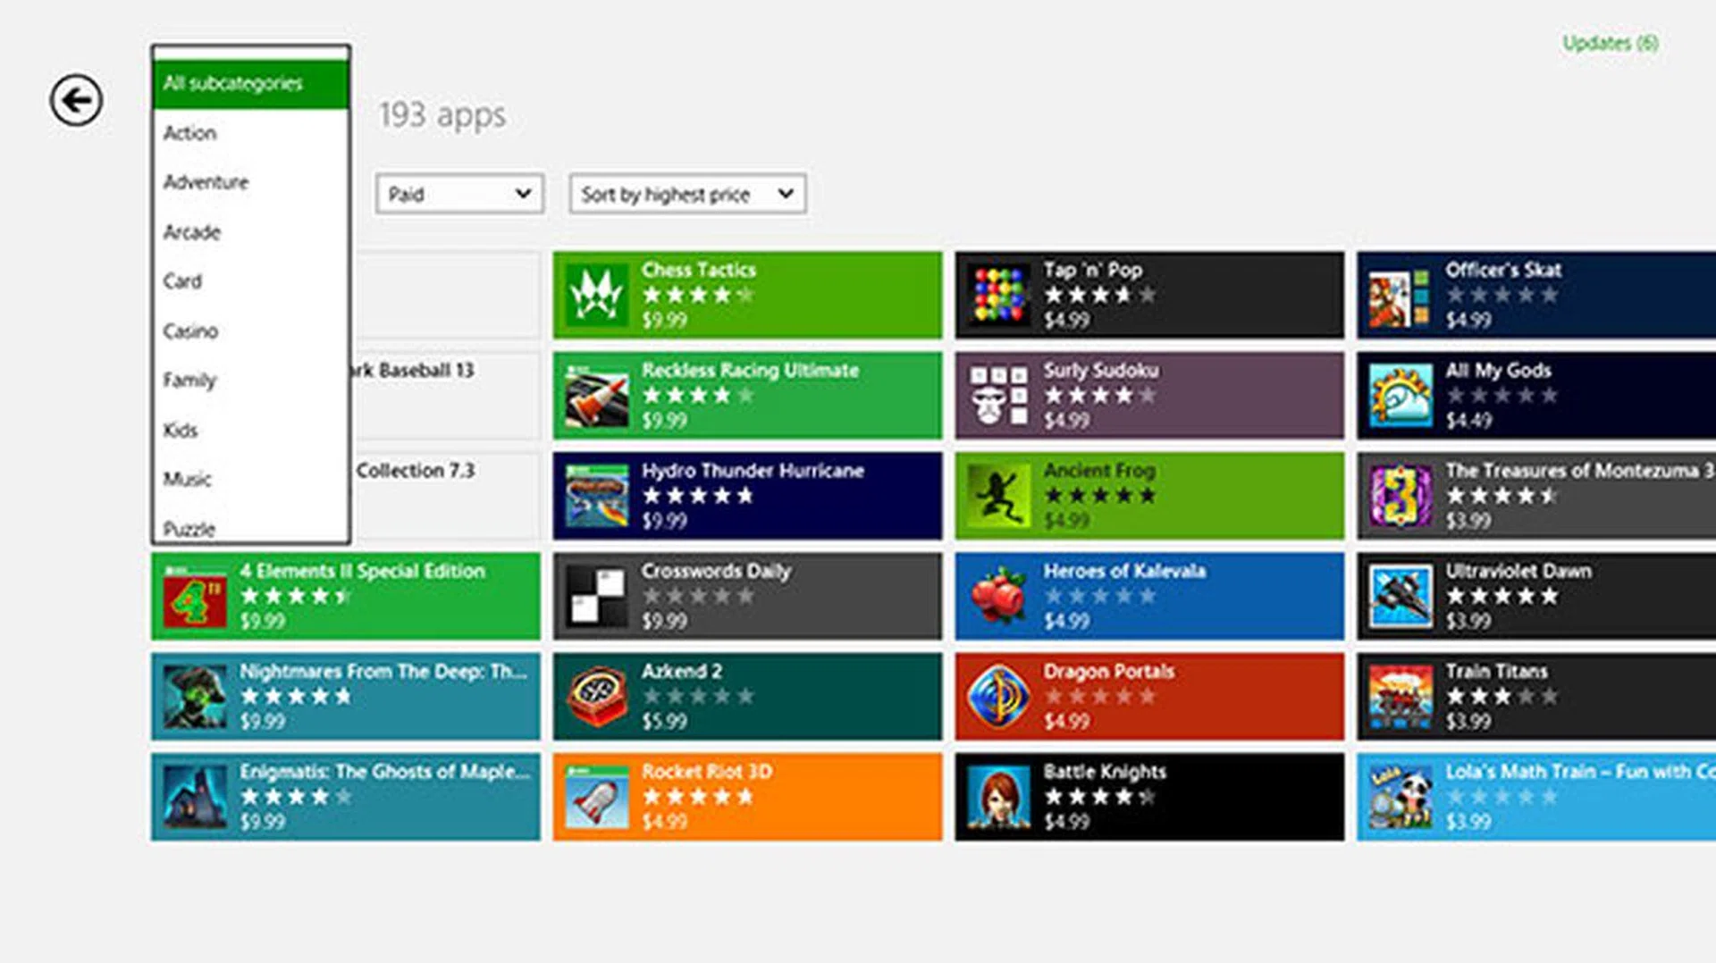The image size is (1716, 963).
Task: Click the Heroes of Kalevala icon
Action: (x=998, y=597)
